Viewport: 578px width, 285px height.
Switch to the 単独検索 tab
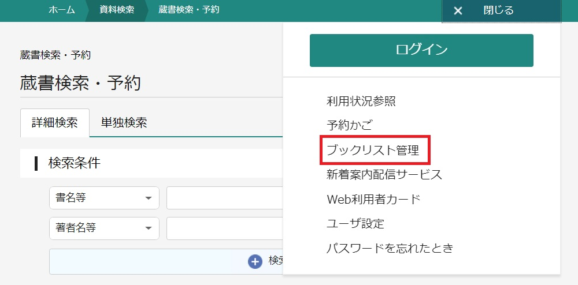tap(124, 123)
